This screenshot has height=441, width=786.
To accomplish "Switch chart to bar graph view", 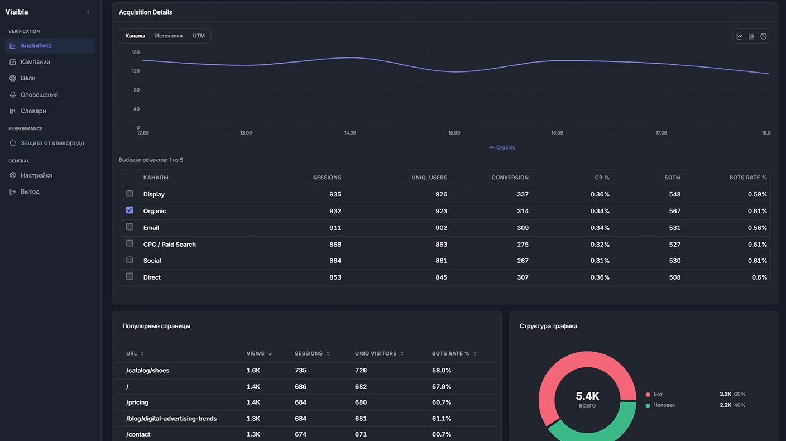I will [751, 36].
